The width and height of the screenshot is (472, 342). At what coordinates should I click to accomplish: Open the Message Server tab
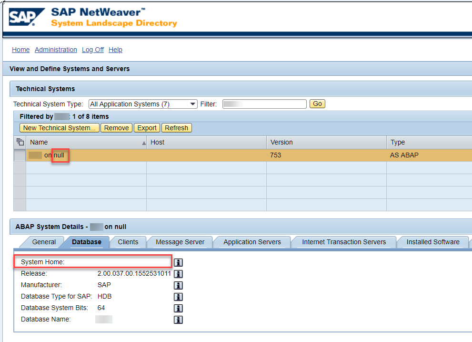pos(180,242)
